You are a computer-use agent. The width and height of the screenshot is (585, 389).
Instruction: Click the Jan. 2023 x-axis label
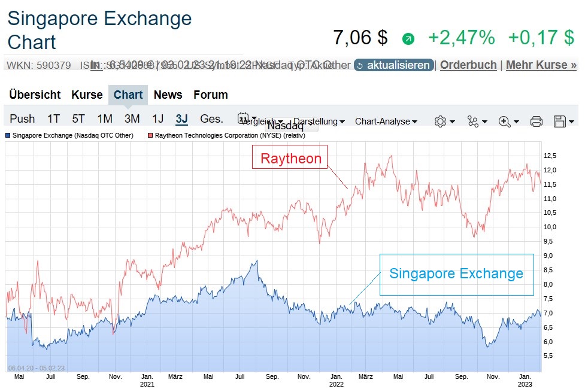tap(525, 381)
